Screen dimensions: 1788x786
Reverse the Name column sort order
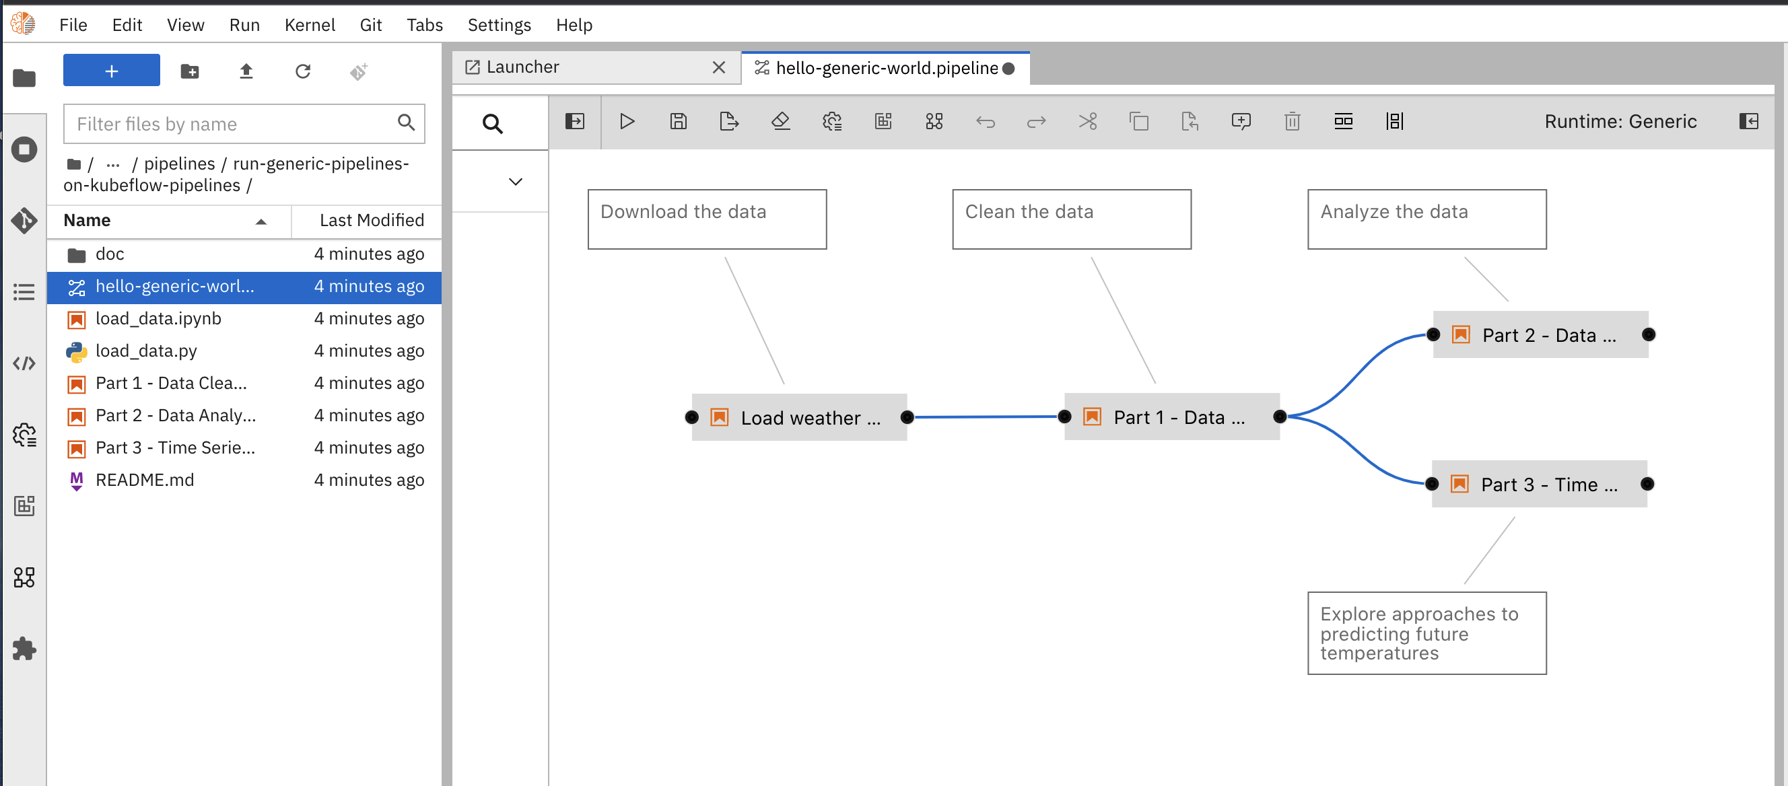coord(261,221)
